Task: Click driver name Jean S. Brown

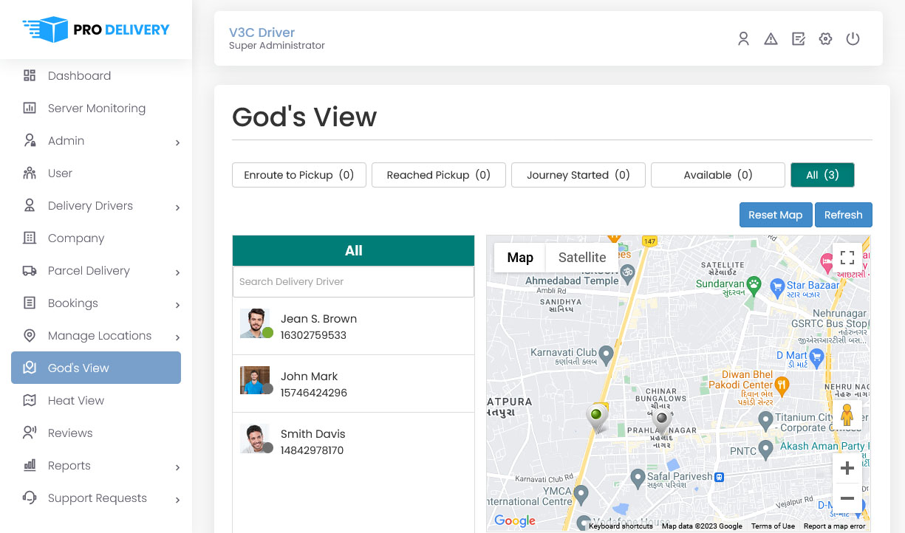Action: click(318, 319)
